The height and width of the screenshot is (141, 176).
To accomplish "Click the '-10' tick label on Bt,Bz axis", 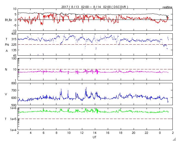I will (x=14, y=31).
